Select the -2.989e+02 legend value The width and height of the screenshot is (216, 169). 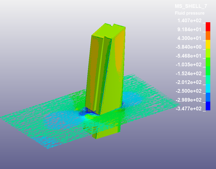click(189, 100)
